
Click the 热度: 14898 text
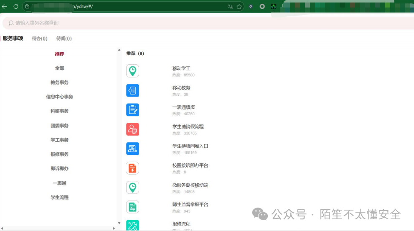click(x=183, y=192)
